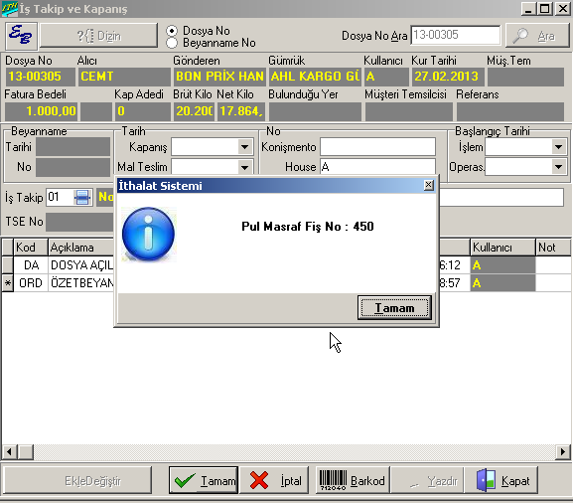Screen dimensions: 573x503
Task: Confirm the dialog with Tamam button
Action: (x=394, y=308)
